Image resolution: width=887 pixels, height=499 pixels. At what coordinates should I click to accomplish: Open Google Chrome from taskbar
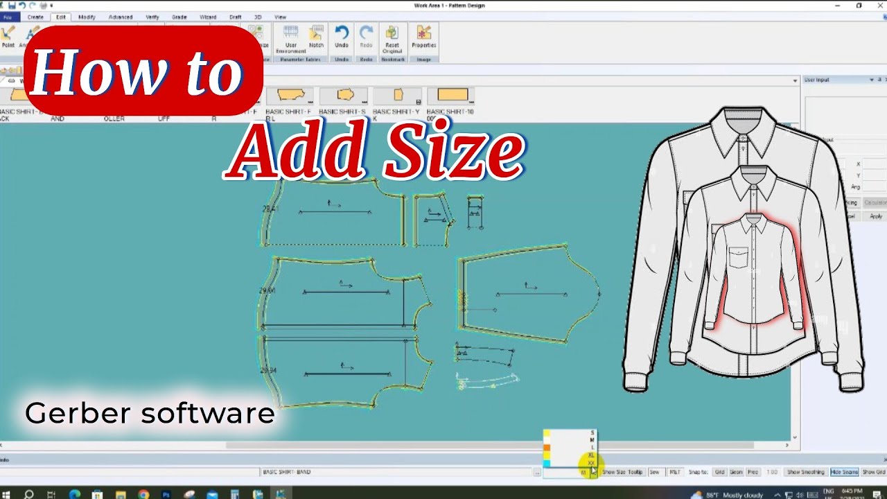143,494
